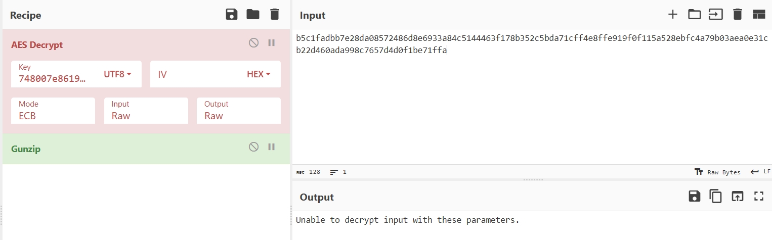Save output to file

coord(694,196)
